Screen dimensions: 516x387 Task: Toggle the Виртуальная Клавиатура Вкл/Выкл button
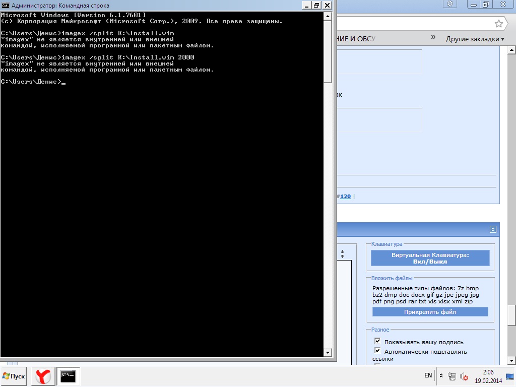tap(430, 258)
